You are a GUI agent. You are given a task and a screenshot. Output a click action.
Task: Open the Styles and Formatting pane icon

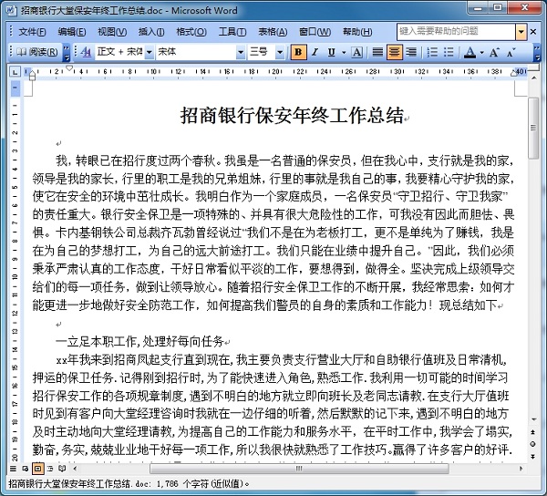coord(86,52)
